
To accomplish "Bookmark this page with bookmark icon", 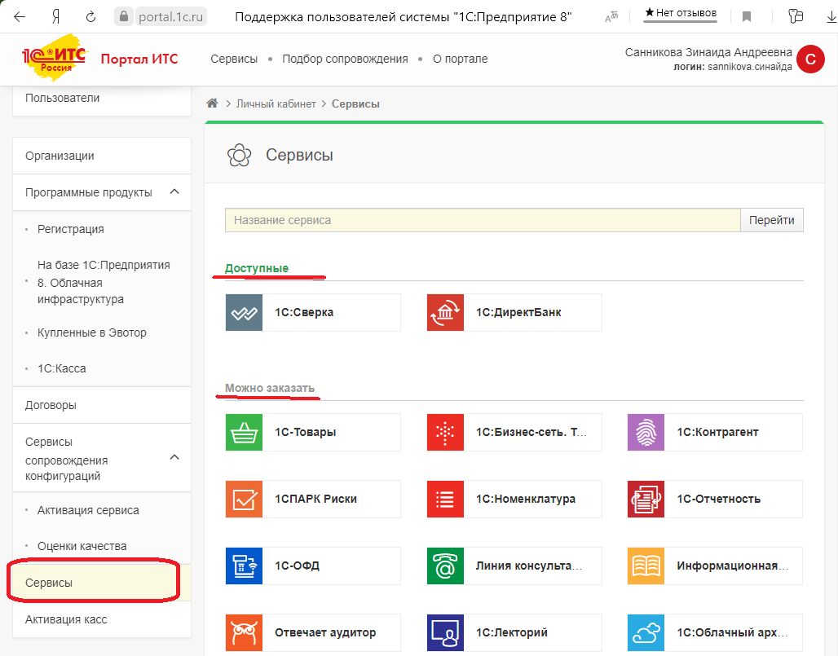I will (747, 17).
